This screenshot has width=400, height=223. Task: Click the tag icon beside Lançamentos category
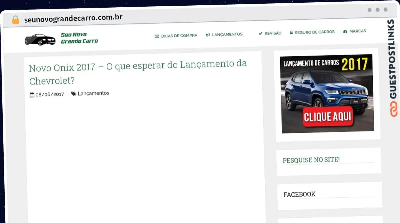[74, 94]
